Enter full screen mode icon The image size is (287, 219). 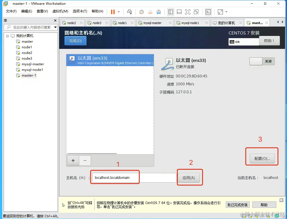188,12
